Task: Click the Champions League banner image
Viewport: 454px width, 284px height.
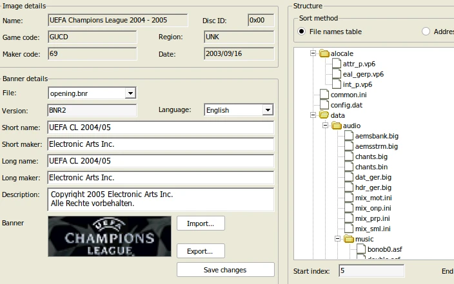Action: pos(110,236)
